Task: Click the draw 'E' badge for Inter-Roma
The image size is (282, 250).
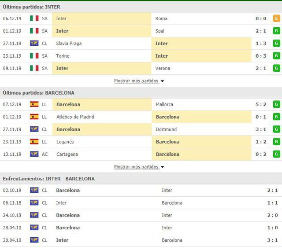Action: [276, 18]
